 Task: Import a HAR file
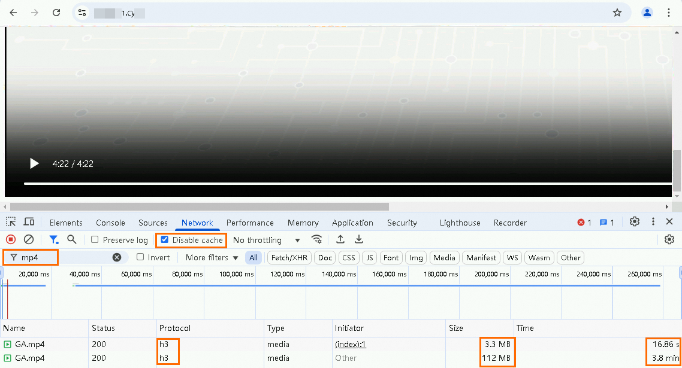coord(340,239)
